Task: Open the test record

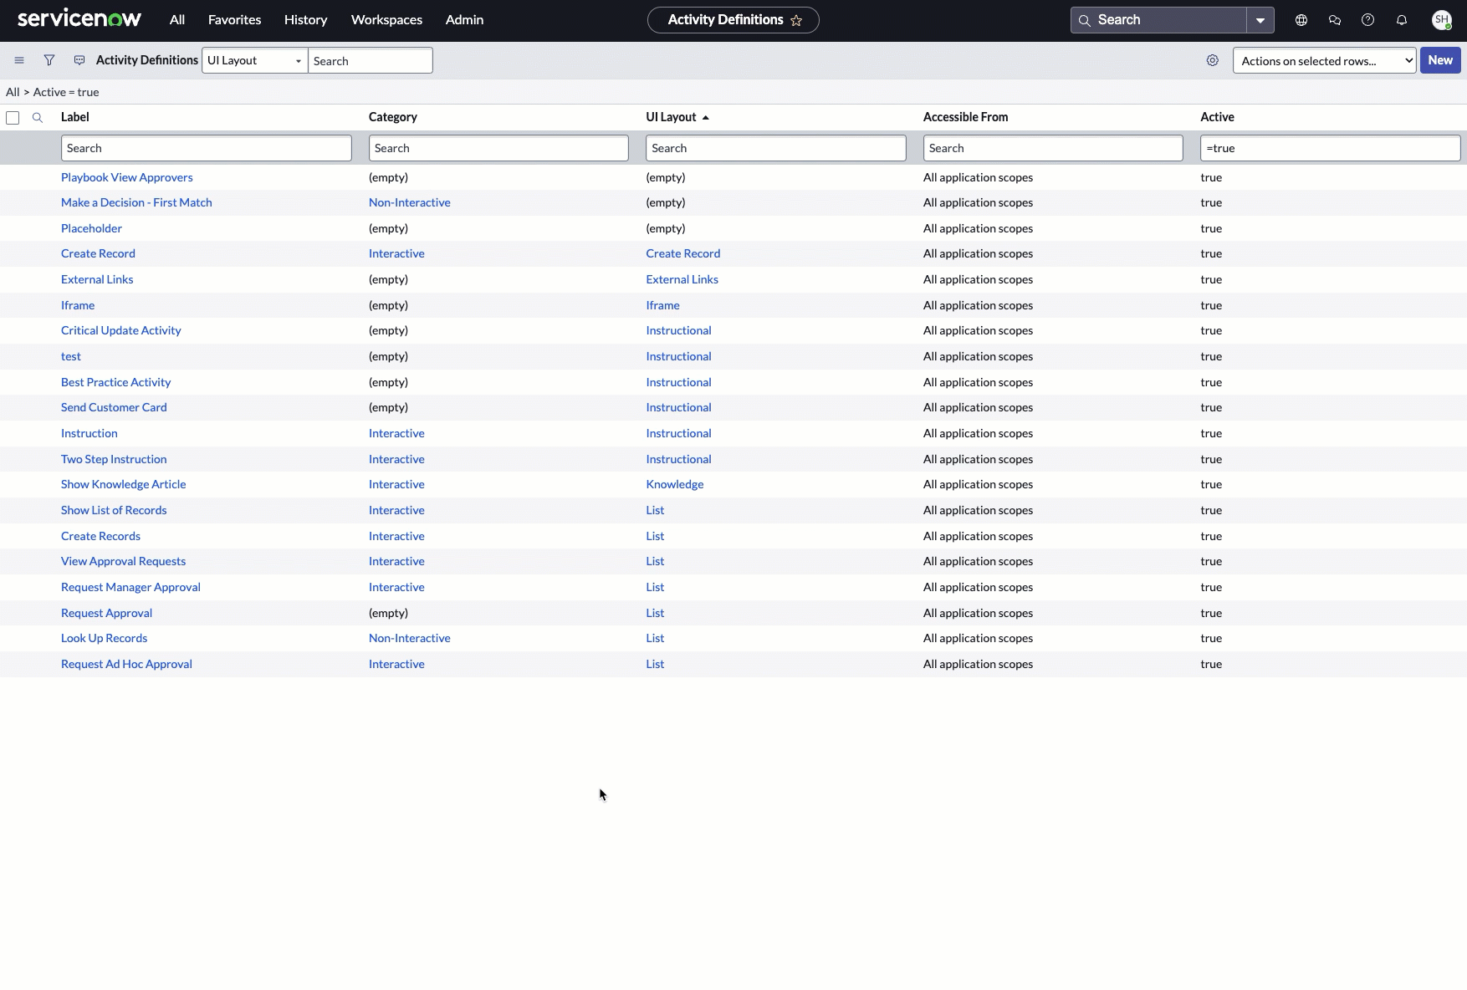Action: coord(71,356)
